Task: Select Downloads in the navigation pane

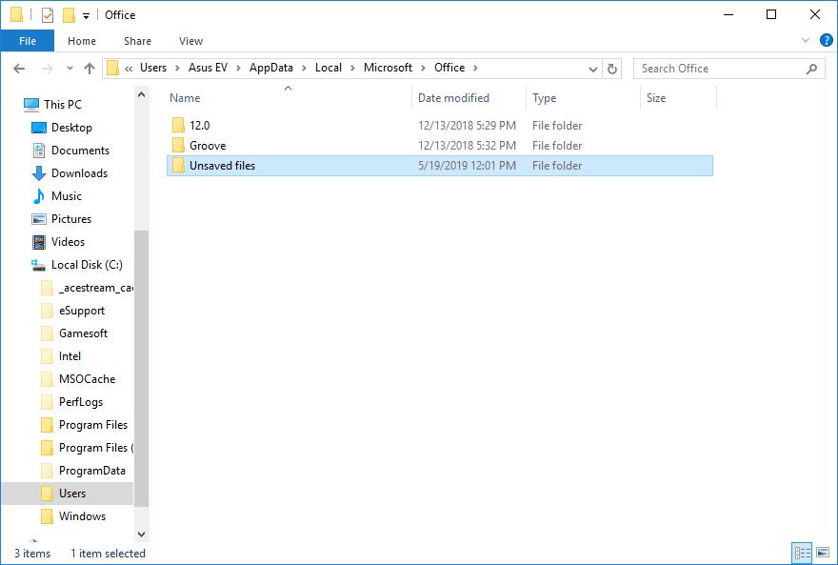Action: pos(81,172)
